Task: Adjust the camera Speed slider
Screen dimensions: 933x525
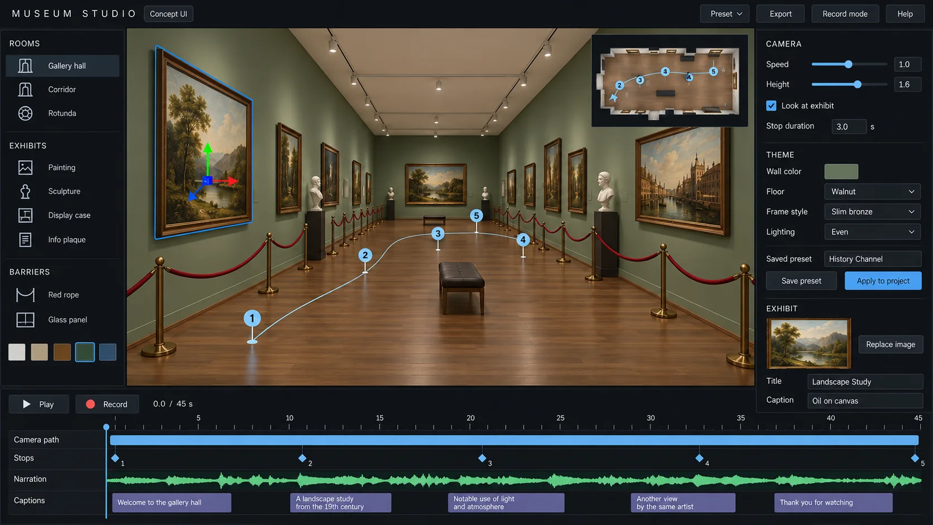Action: tap(848, 64)
